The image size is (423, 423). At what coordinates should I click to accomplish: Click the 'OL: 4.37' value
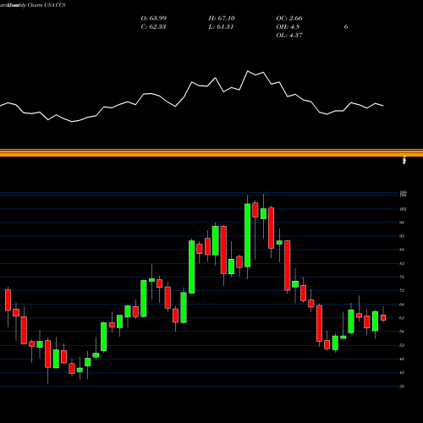point(289,36)
